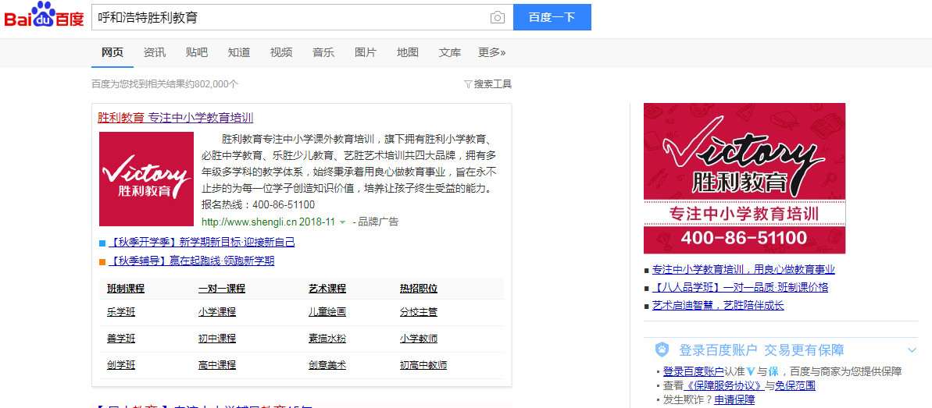932x408 pixels.
Task: Click the 艺术课程 column header
Action: coord(327,289)
